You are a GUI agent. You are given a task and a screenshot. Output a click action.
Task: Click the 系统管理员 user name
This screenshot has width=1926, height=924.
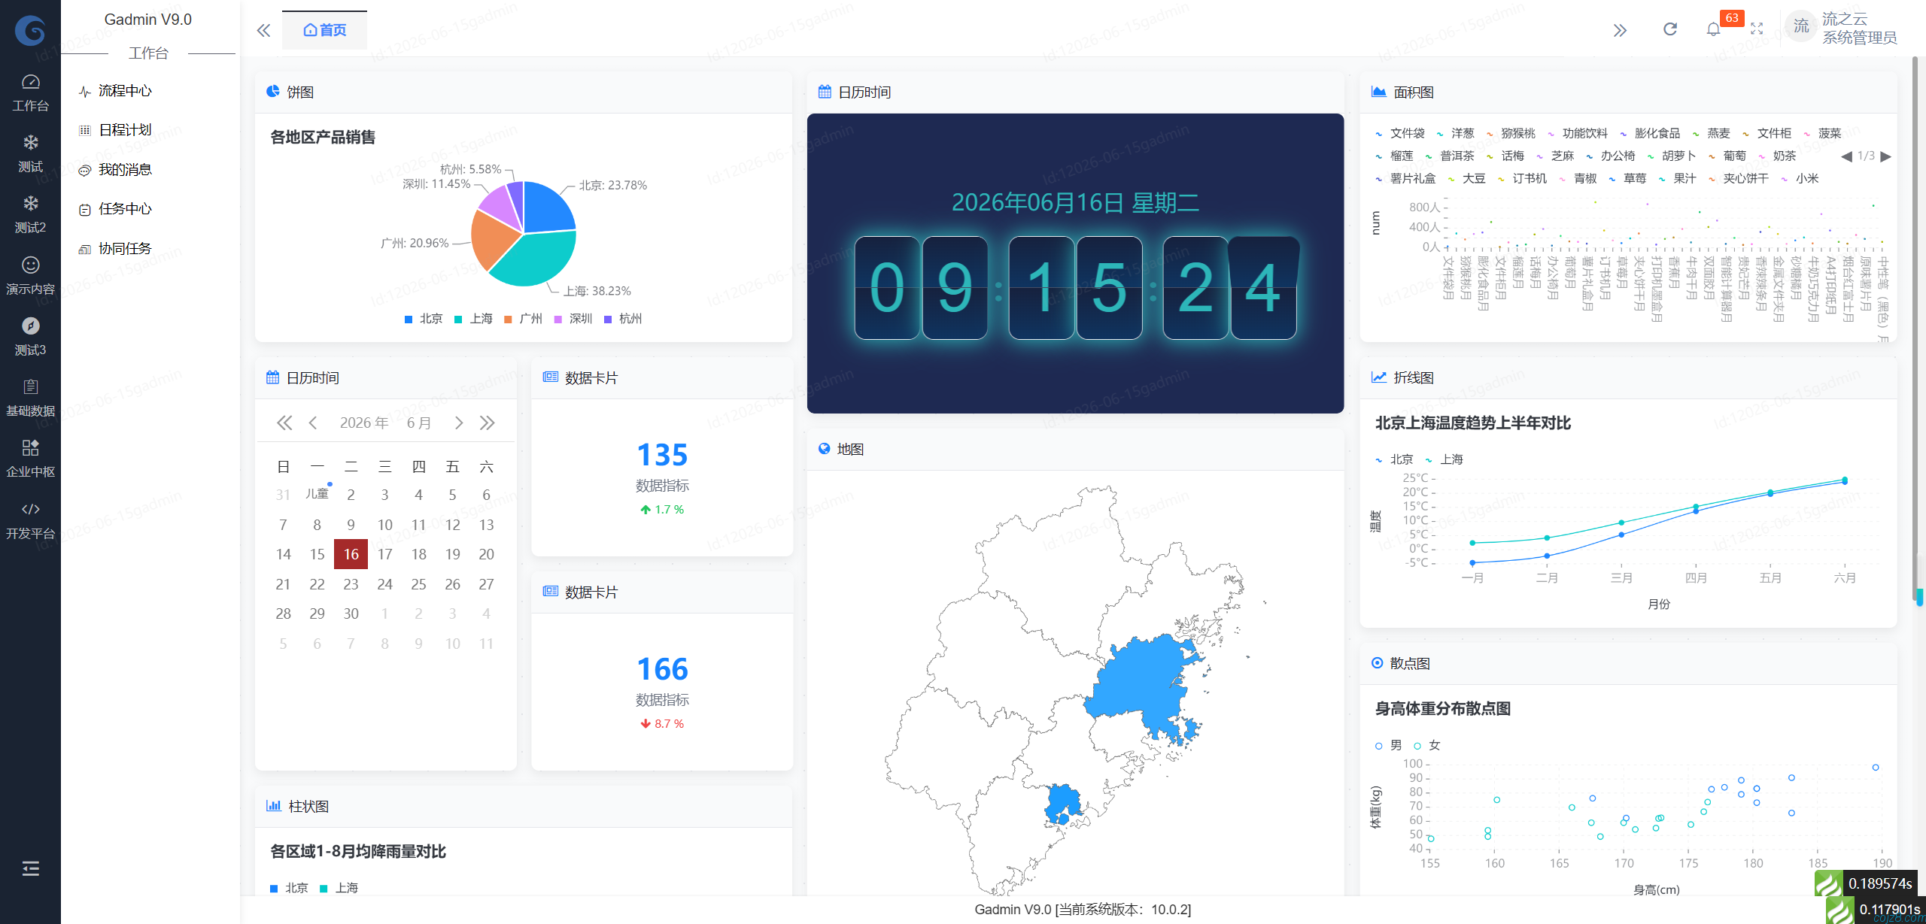tap(1860, 38)
